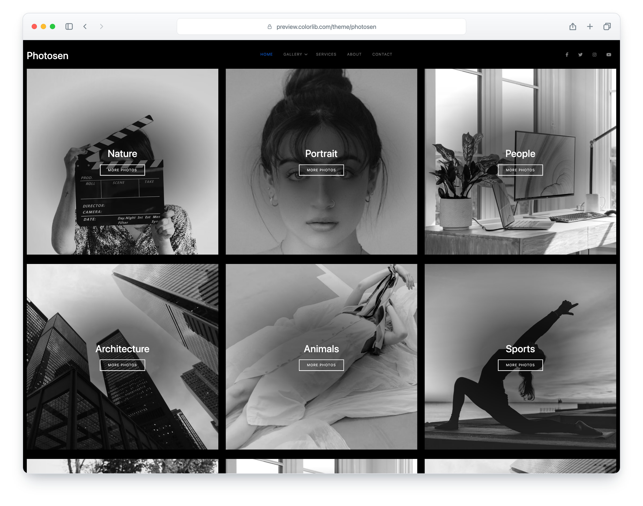Click the partial trees thumbnail in bottom row
Screen dimensions: 643x506
coord(122,466)
